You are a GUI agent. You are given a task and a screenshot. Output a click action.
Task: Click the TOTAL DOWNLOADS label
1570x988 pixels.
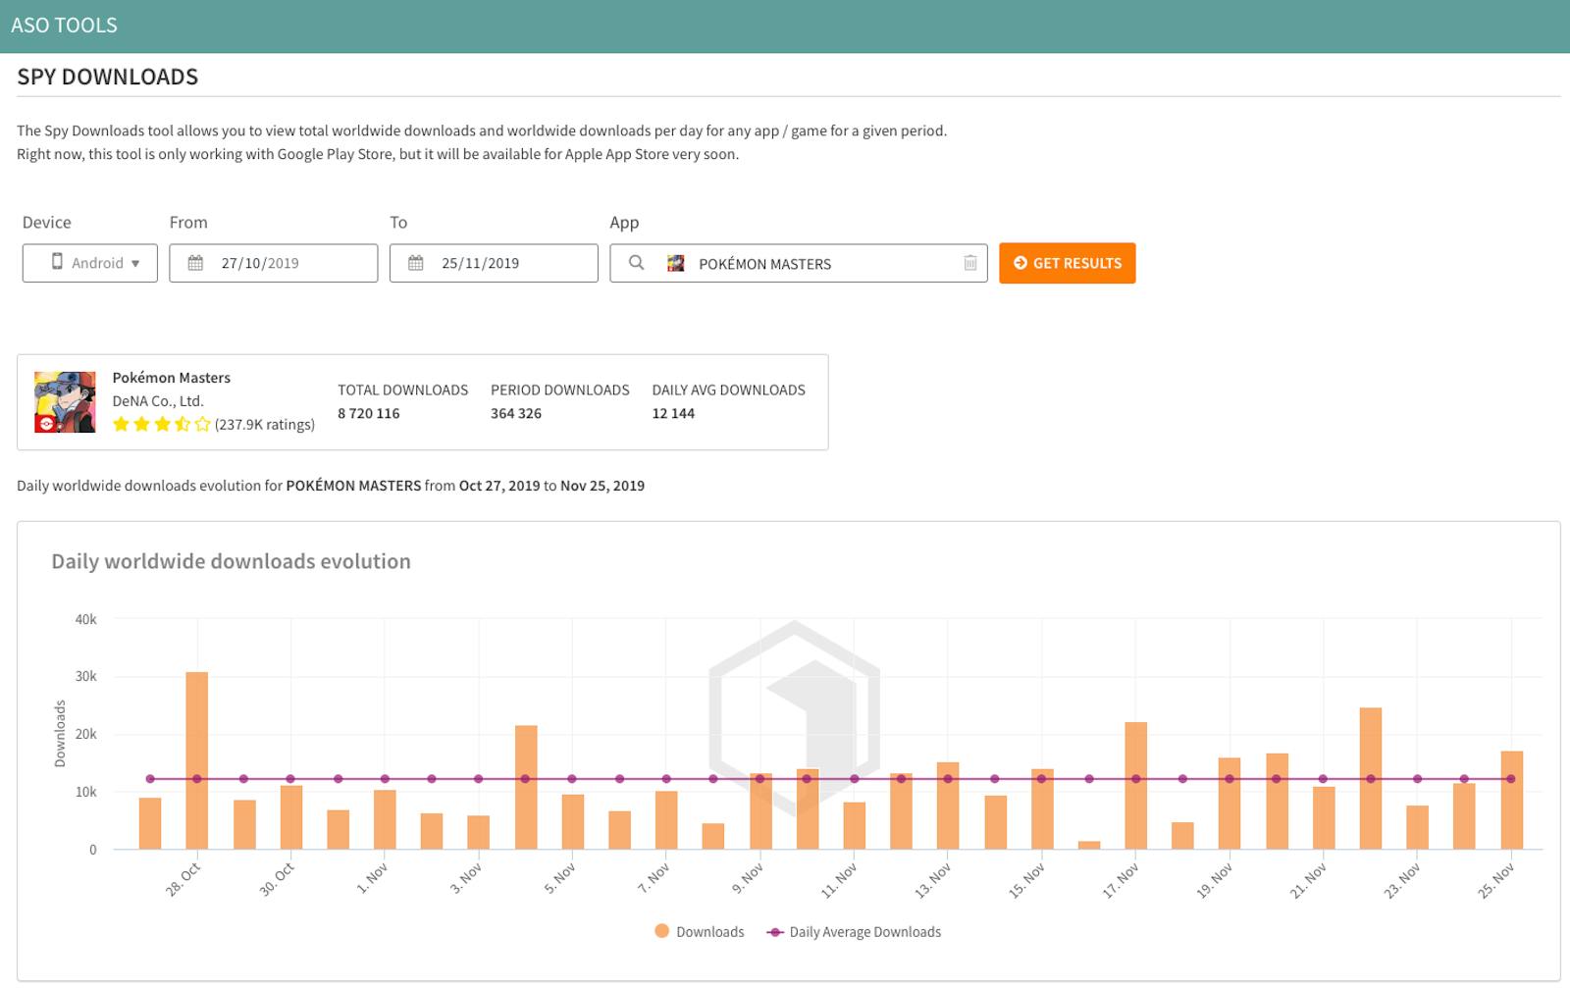coord(403,390)
